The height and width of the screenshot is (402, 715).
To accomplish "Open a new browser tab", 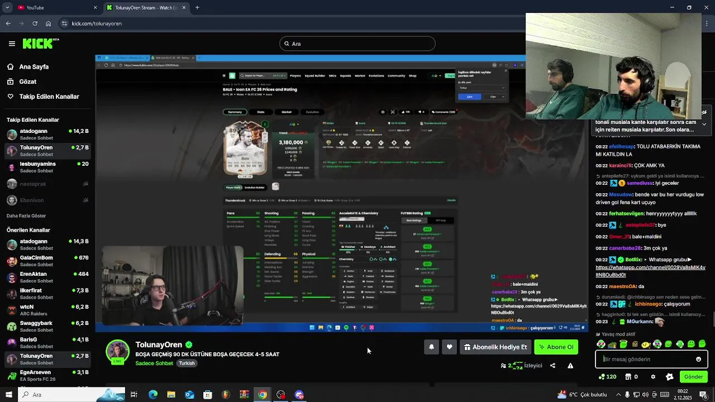I will (x=197, y=7).
